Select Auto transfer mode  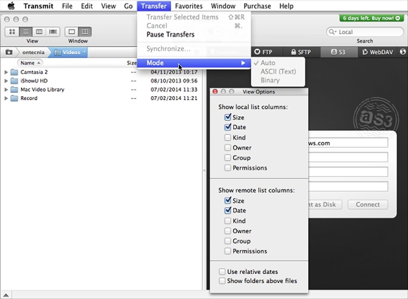coord(278,63)
